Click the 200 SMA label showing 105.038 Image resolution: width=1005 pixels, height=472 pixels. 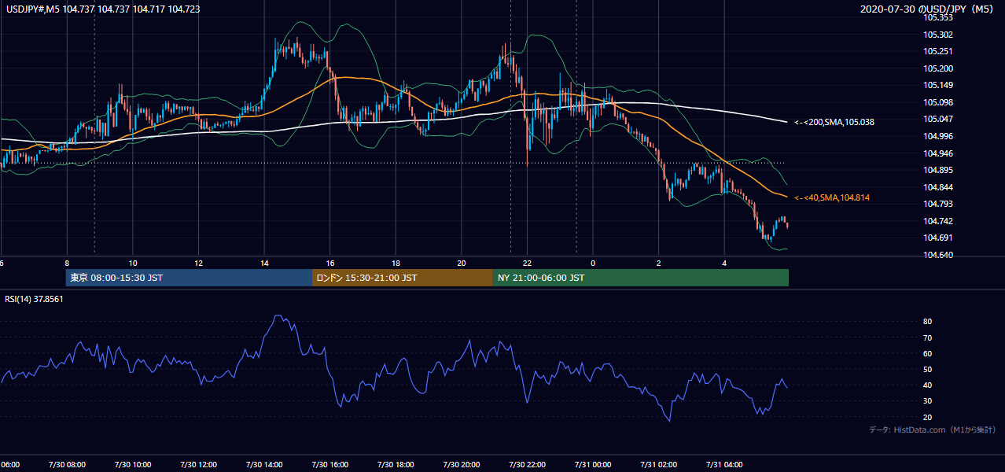pos(834,122)
